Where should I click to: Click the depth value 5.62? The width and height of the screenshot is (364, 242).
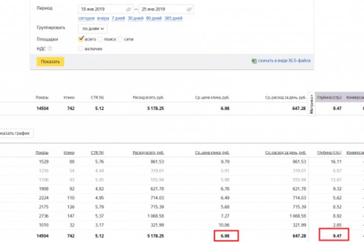(337, 198)
